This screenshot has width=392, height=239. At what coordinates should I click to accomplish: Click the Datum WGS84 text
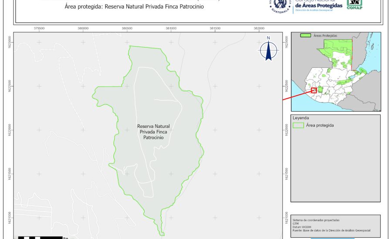pos(304,227)
